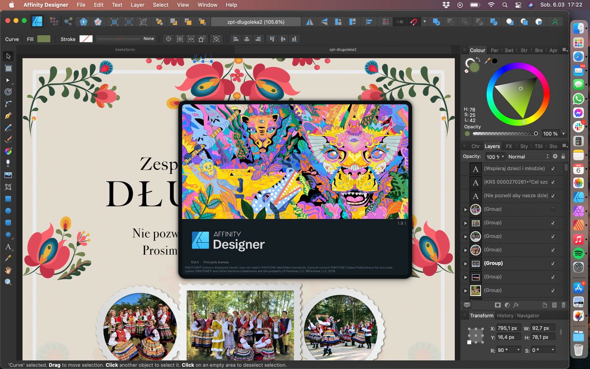Screen dimensions: 590x369
Task: Select the Transparency wine glass tool
Action: tap(8, 163)
